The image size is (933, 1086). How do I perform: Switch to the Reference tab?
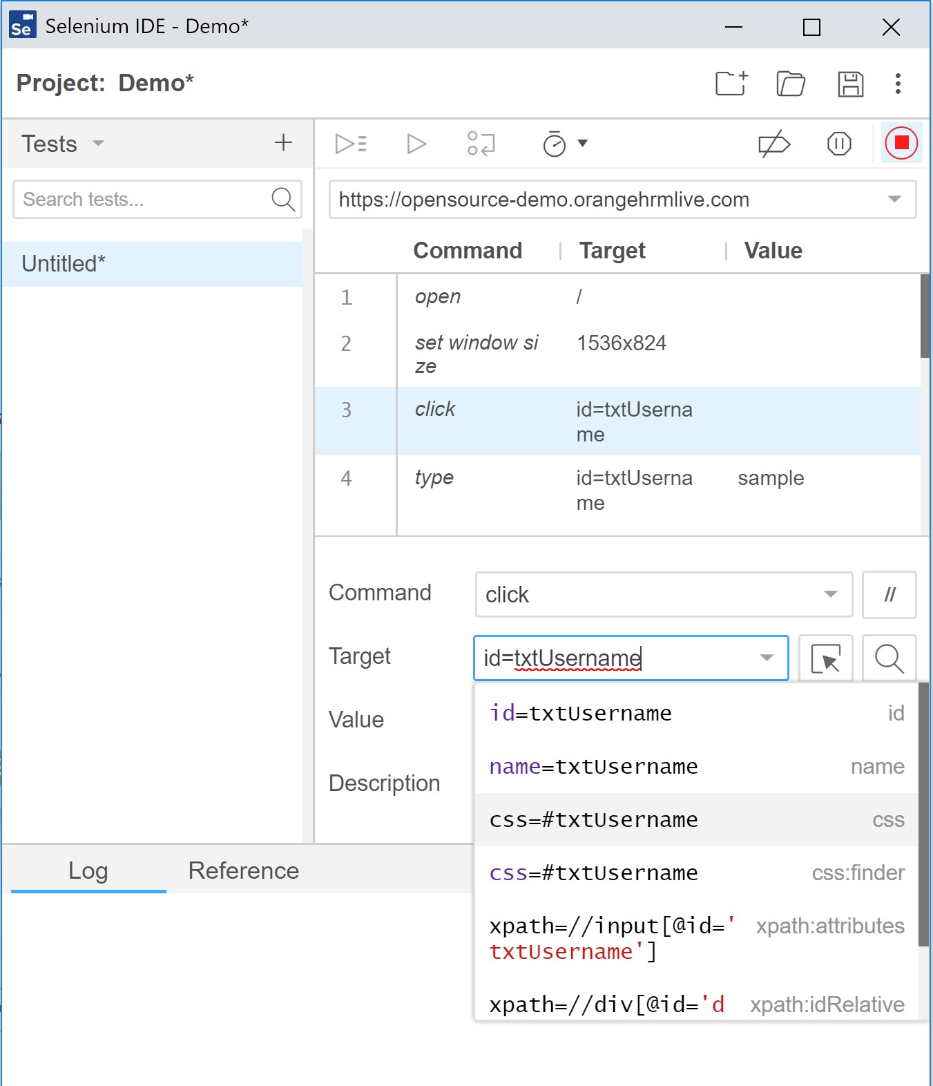243,870
